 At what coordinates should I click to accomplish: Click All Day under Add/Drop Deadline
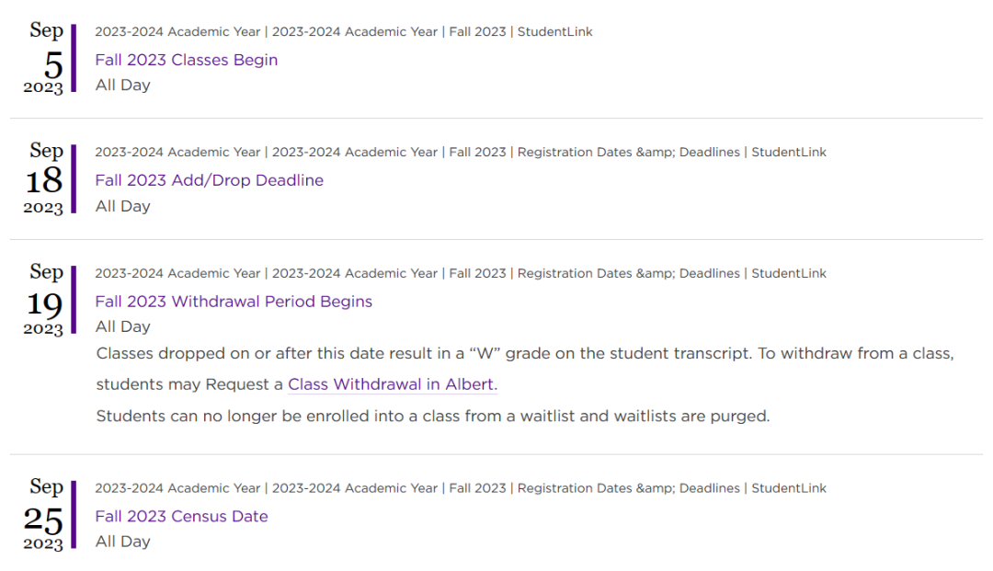click(x=123, y=206)
